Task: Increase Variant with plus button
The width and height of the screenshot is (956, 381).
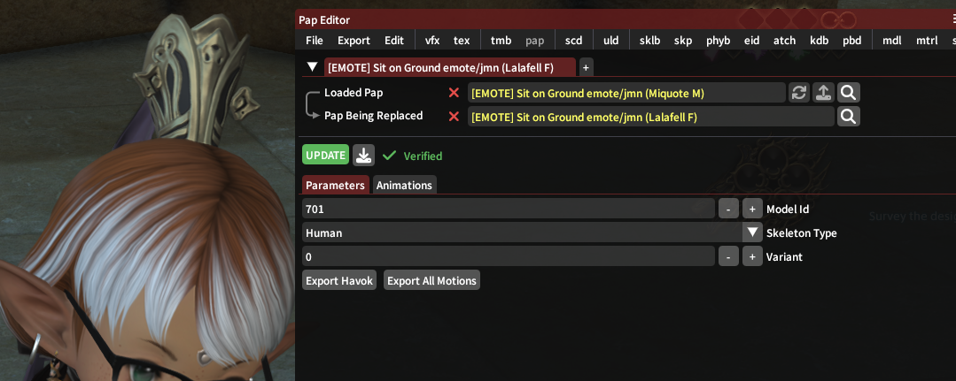Action: click(752, 257)
